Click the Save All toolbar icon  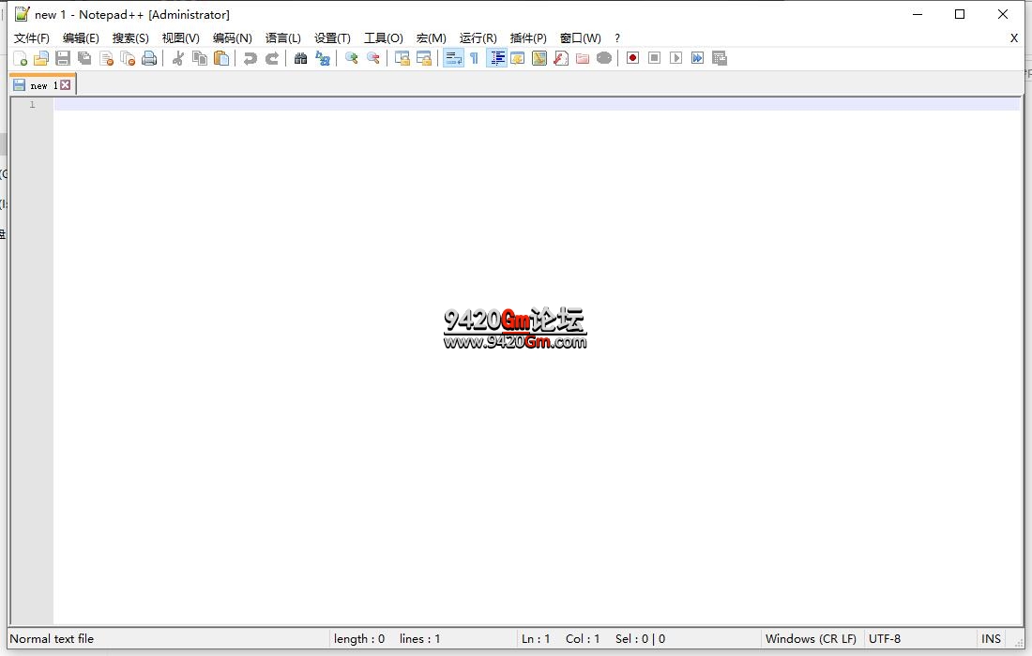tap(84, 58)
